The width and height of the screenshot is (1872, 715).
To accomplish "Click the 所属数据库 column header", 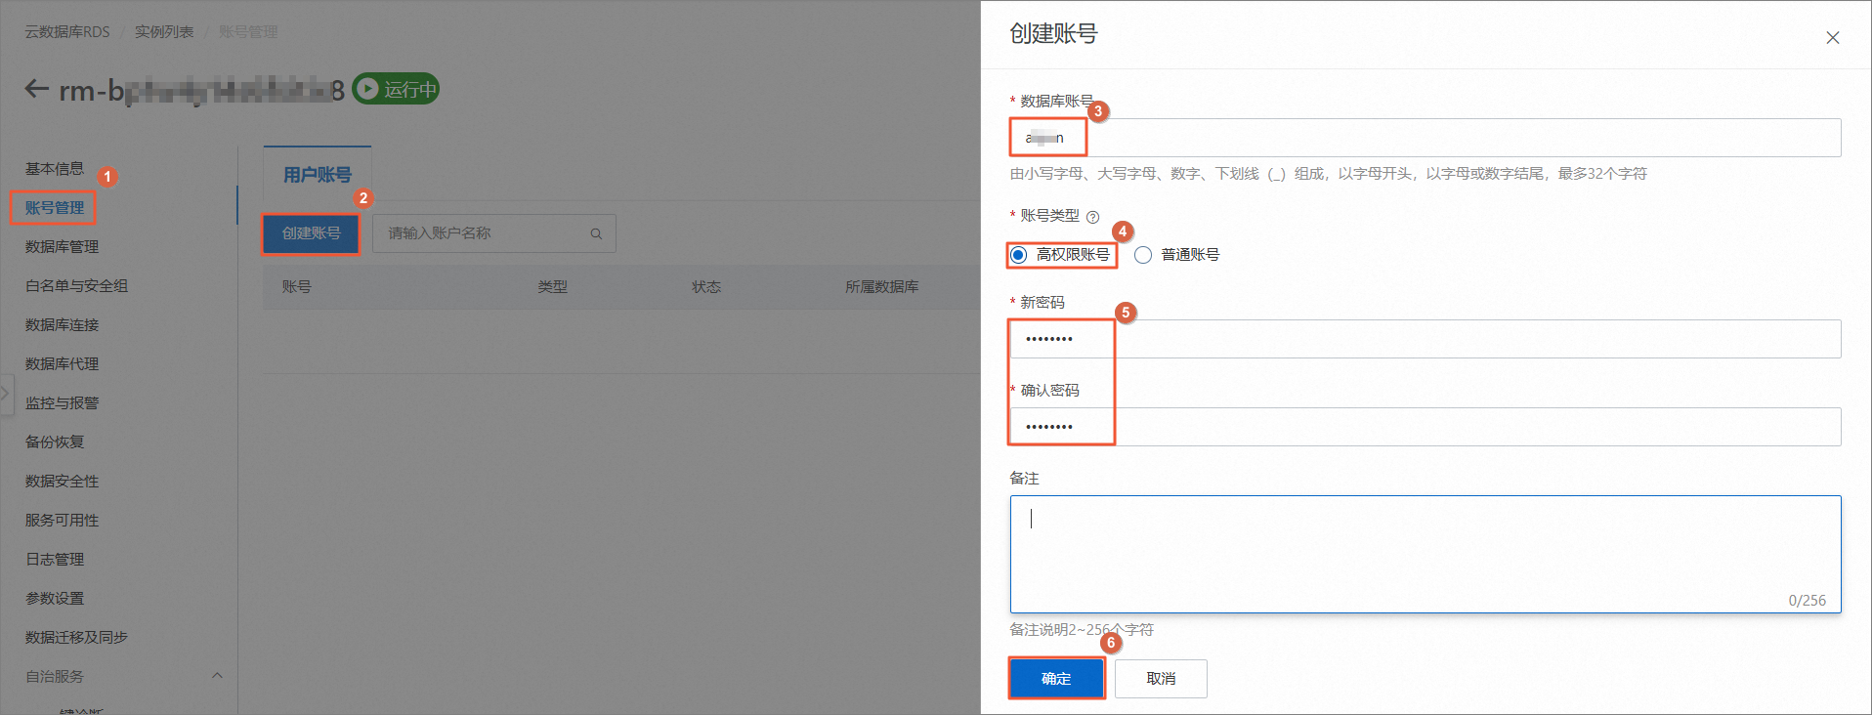I will coord(882,287).
